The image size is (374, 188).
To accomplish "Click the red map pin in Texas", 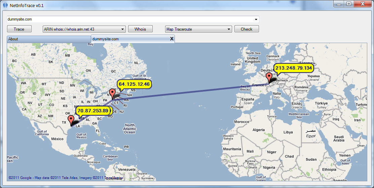I will click(71, 119).
